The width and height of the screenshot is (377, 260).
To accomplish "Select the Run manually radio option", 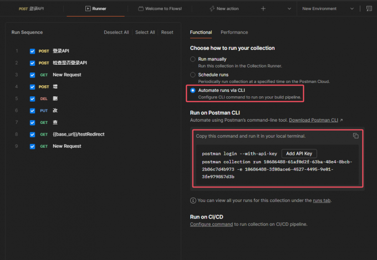I will 193,59.
